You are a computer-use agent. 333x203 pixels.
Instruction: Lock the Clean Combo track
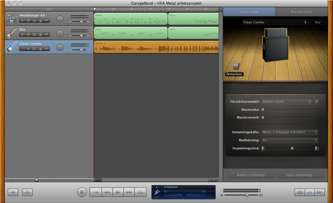click(x=40, y=49)
